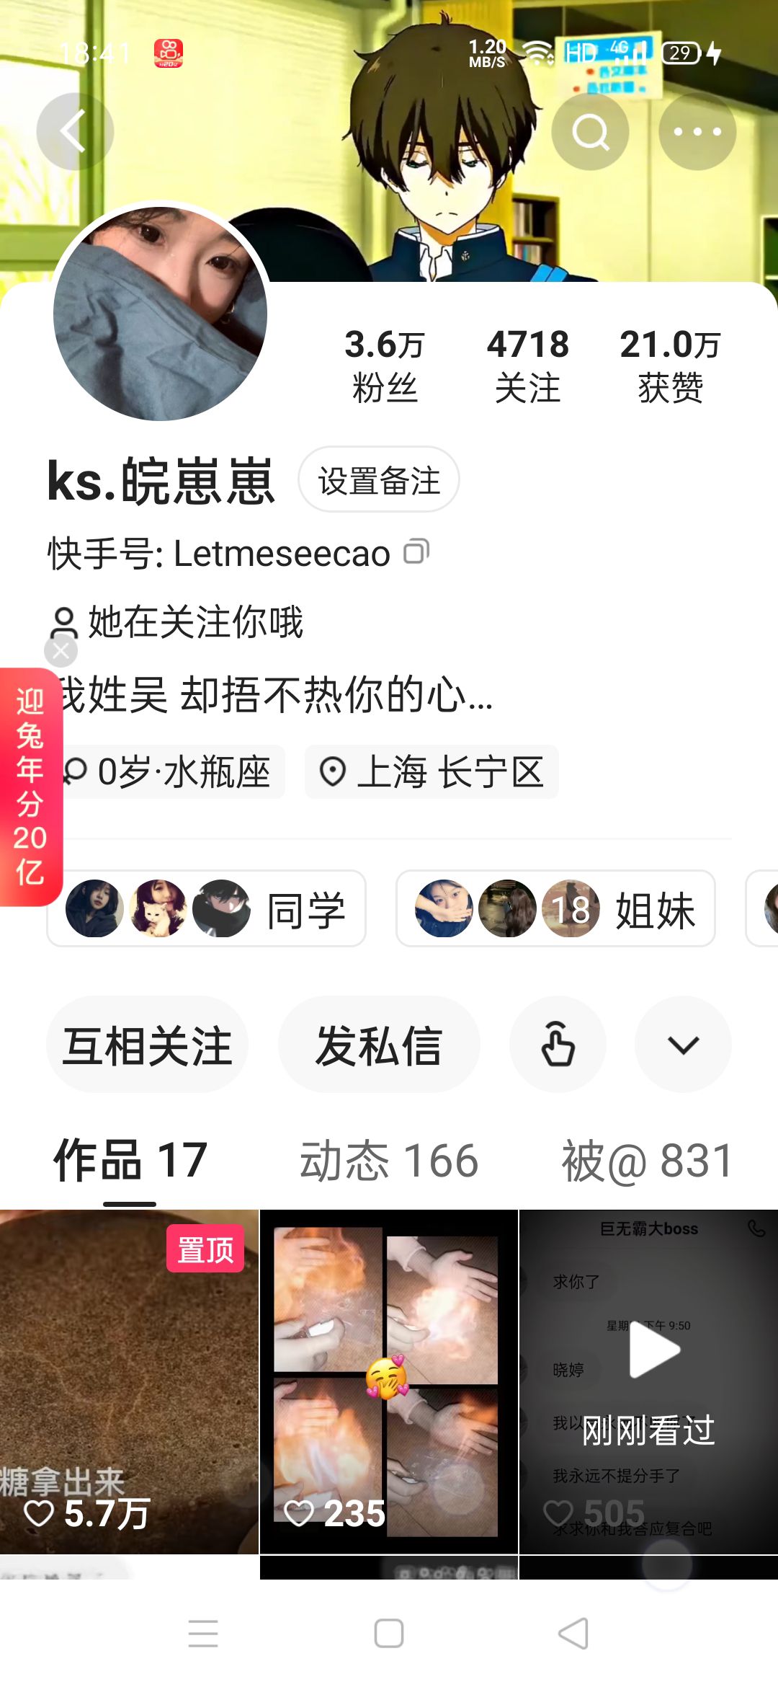Select the 作品 17 tab
Viewport: 778px width, 1687px height.
pos(130,1161)
